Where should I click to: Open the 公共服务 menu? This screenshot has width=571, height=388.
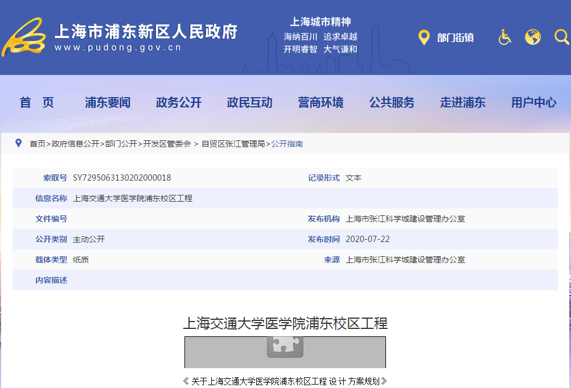pos(392,102)
